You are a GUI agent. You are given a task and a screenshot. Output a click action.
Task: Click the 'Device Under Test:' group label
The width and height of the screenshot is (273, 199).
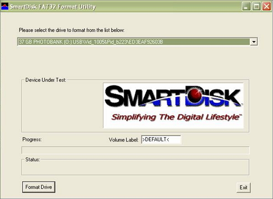(45, 80)
